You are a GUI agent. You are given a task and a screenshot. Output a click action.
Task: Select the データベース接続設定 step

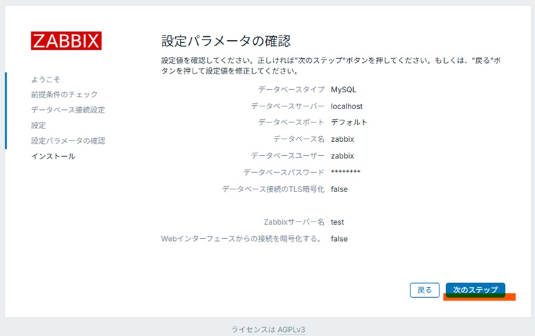click(68, 110)
